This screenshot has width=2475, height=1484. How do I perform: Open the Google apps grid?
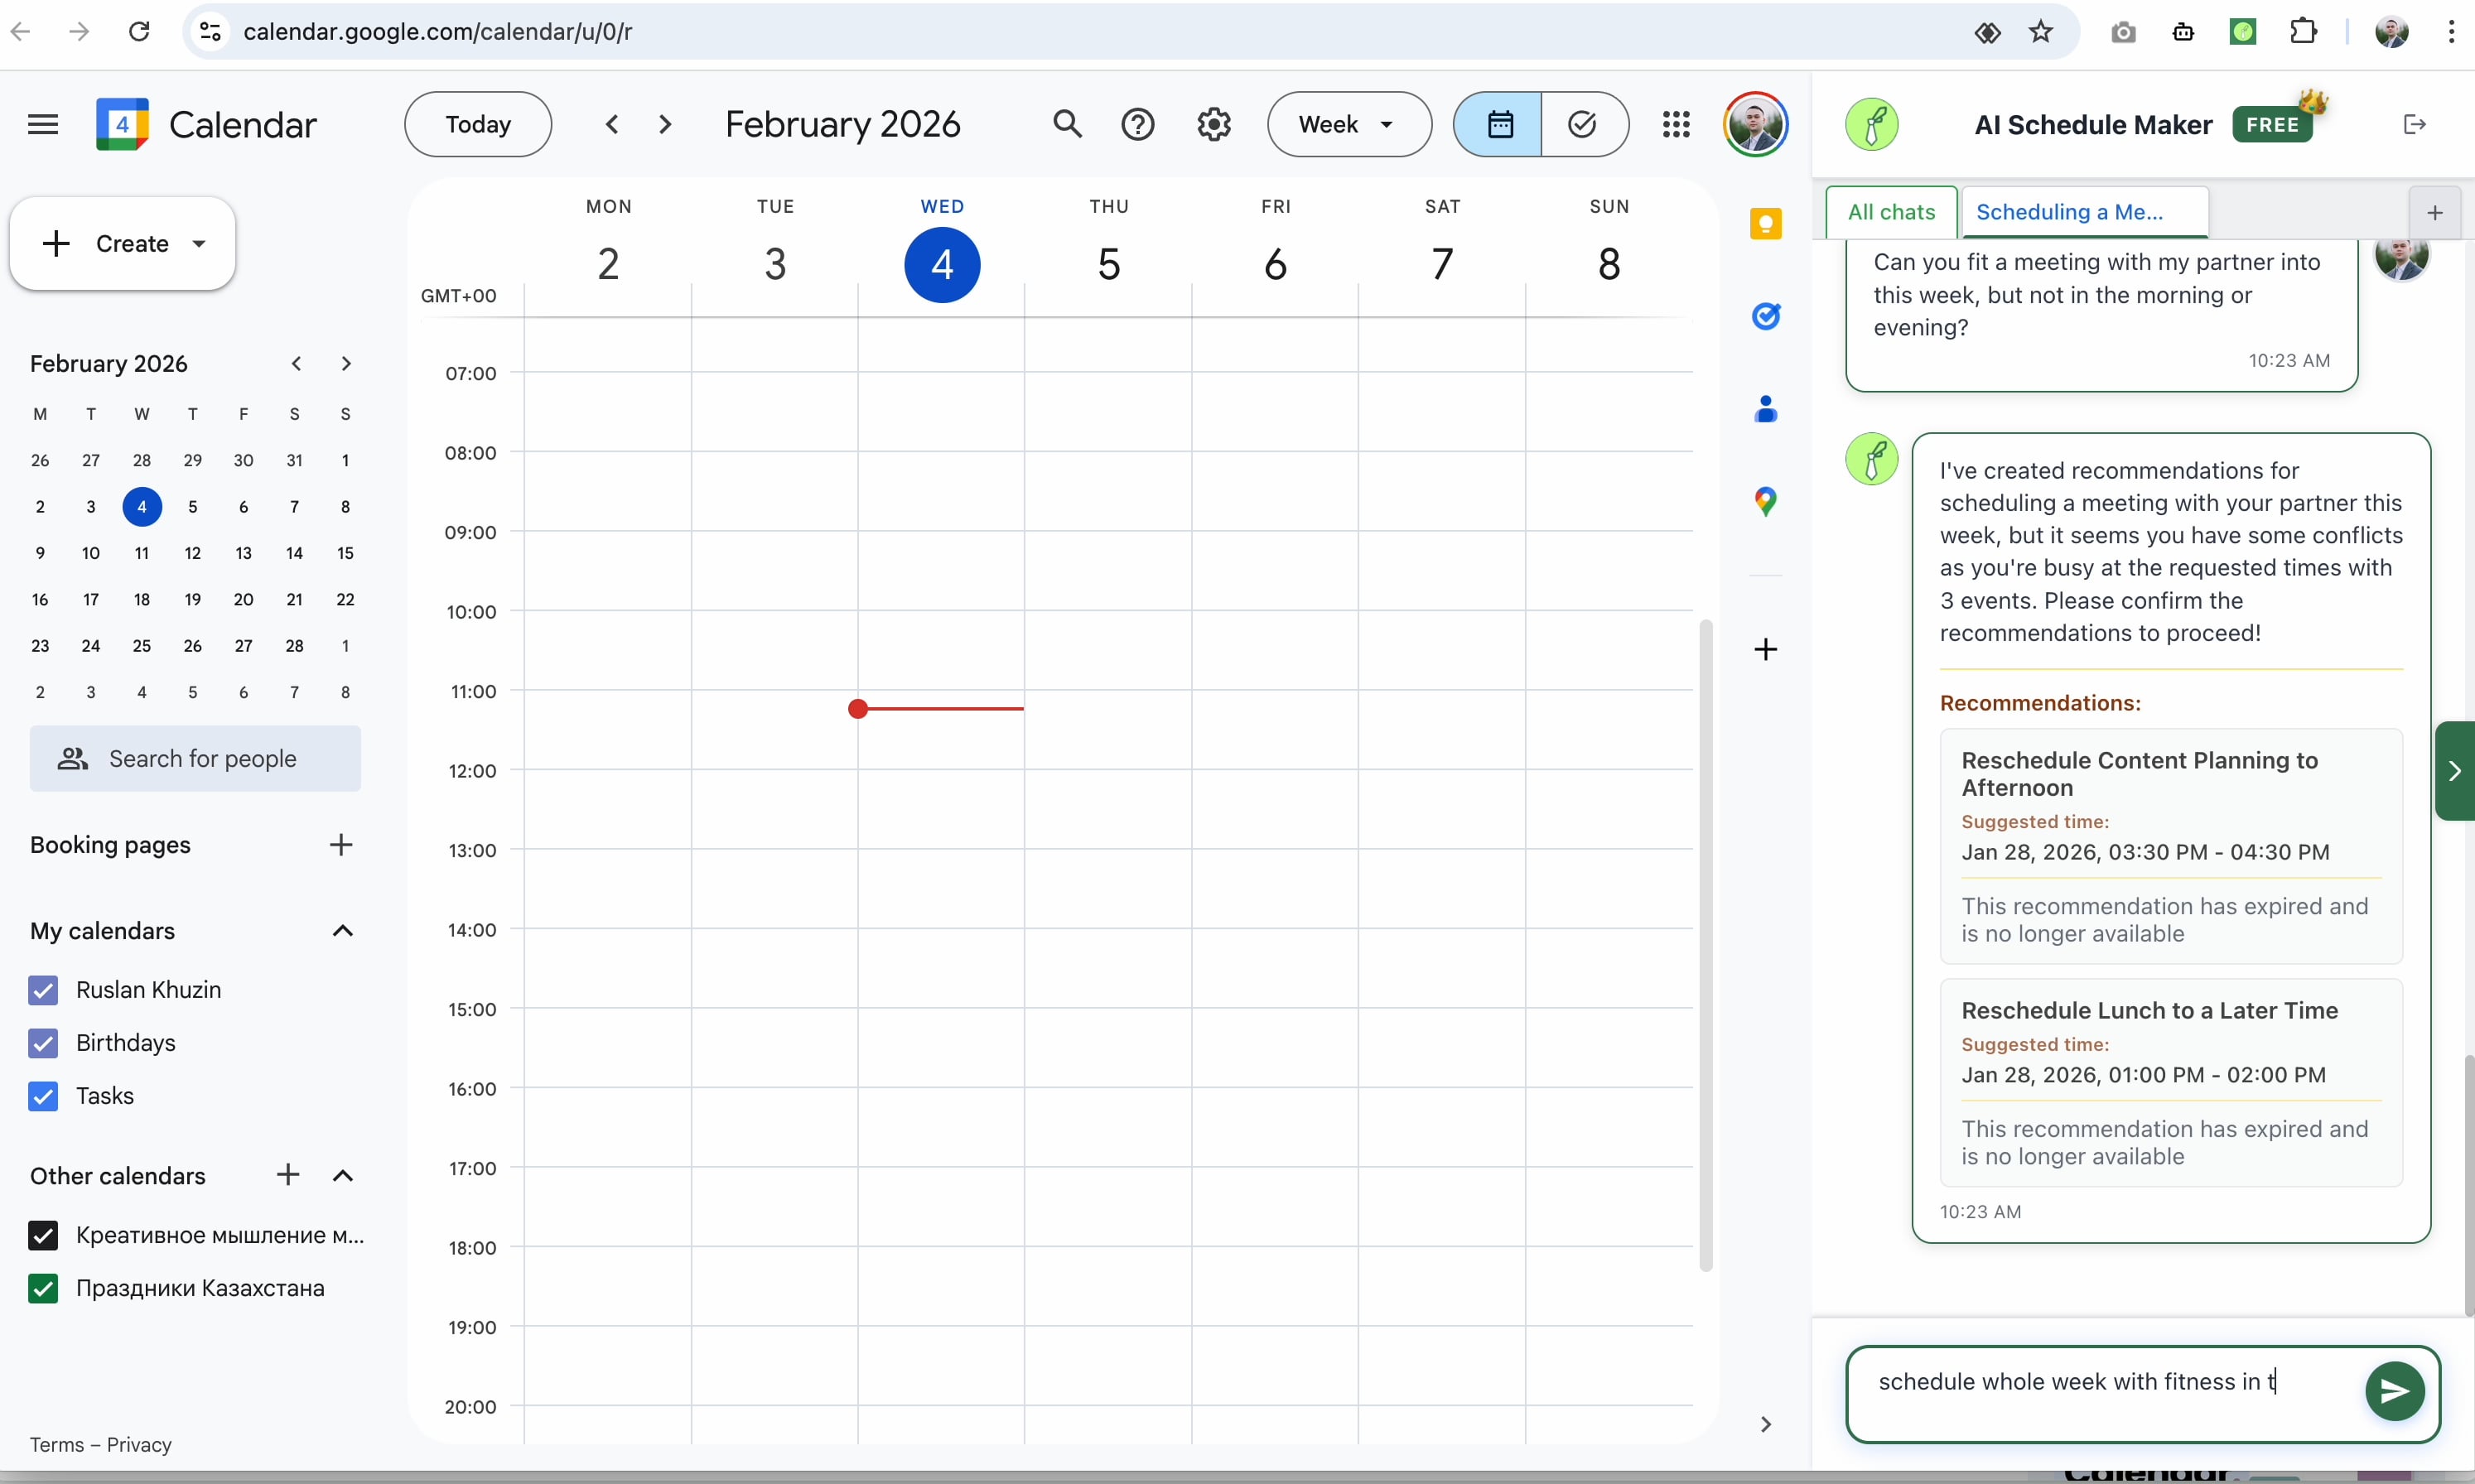coord(1676,124)
